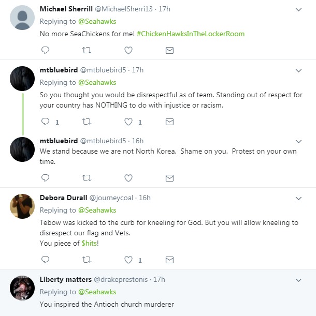
Task: Open more options on Michael Sherrill's tweet
Action: click(298, 10)
